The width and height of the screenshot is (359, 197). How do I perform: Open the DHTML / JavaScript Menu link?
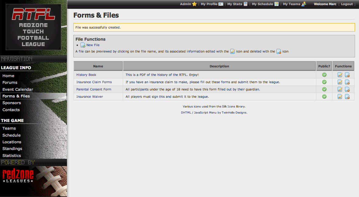[x=199, y=112]
